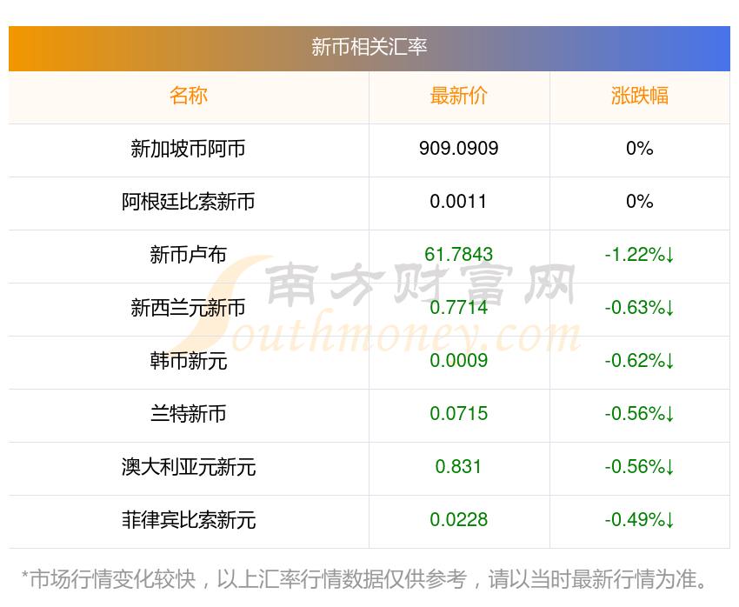This screenshot has width=739, height=607.
Task: Click the 最新价 column header
Action: (458, 96)
